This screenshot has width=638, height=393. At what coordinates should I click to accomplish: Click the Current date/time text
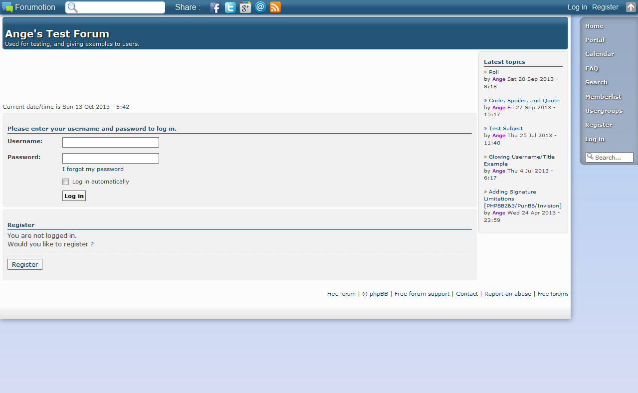point(66,107)
